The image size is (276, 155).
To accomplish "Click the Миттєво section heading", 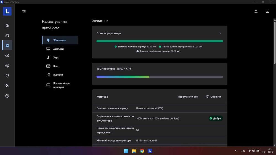I will click(102, 97).
